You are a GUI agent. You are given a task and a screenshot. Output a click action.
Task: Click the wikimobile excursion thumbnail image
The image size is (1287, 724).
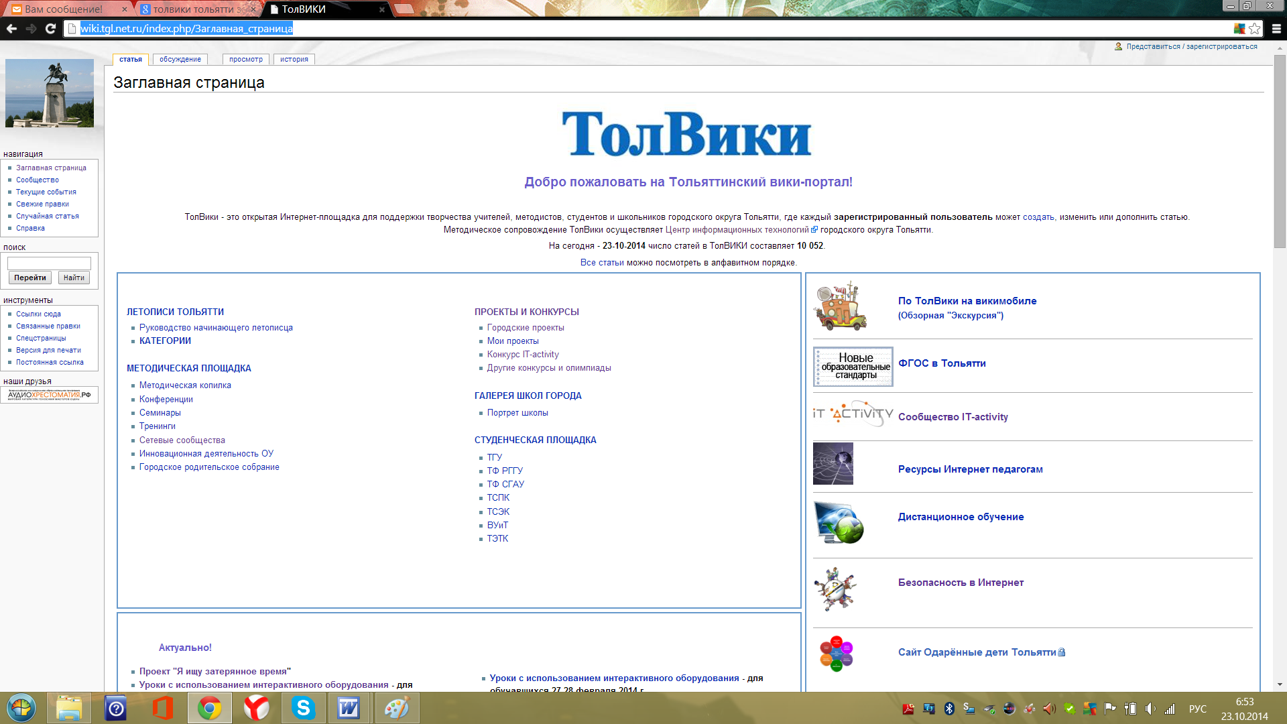(x=840, y=306)
